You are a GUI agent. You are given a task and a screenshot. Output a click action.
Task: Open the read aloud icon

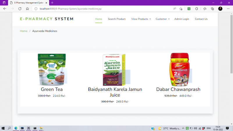click(x=174, y=9)
